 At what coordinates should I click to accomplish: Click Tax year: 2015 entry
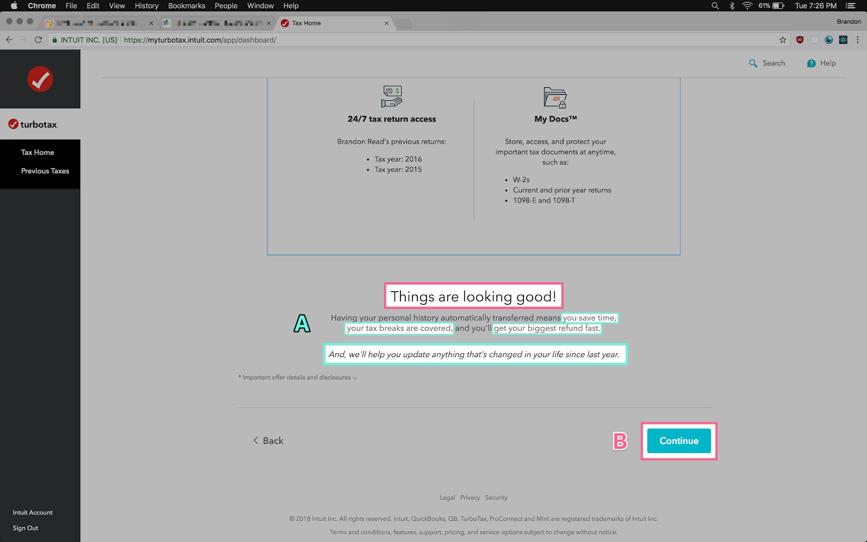pos(398,170)
